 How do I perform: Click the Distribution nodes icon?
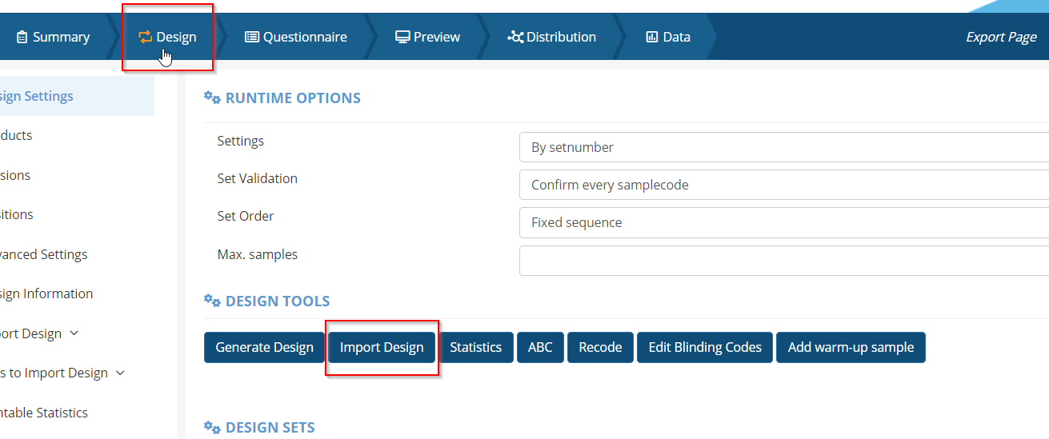pyautogui.click(x=515, y=37)
